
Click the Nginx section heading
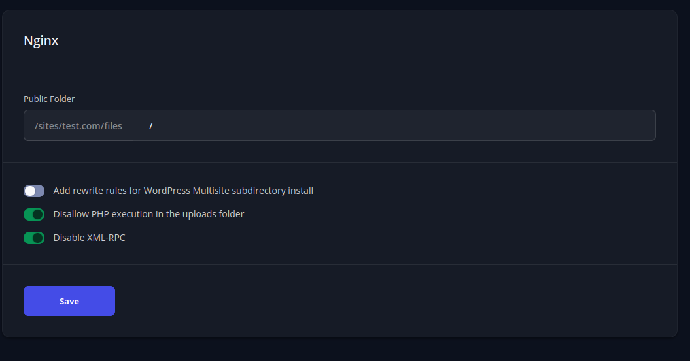41,40
